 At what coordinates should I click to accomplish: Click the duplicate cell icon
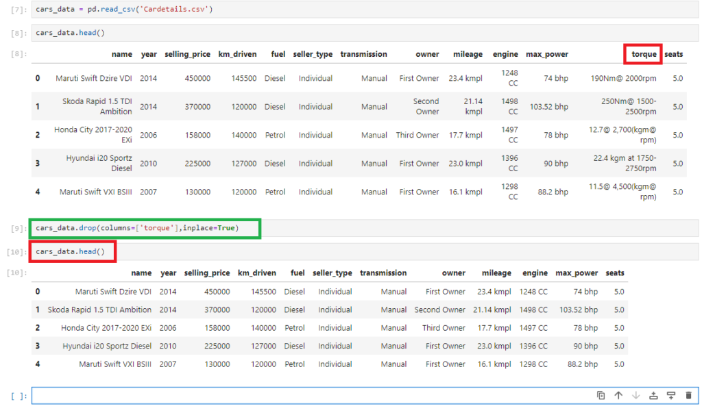[x=601, y=396]
